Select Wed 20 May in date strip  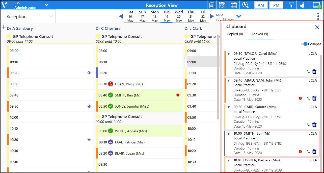tap(179, 16)
